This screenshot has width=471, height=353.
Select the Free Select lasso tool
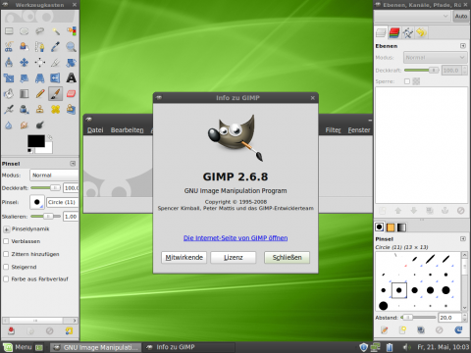pyautogui.click(x=40, y=31)
